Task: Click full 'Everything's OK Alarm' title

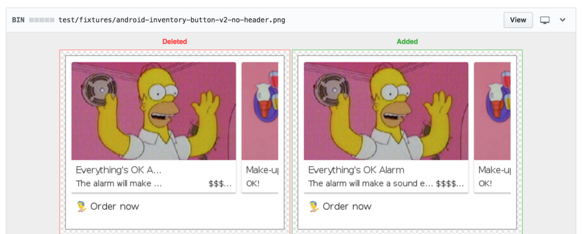Action: 356,170
